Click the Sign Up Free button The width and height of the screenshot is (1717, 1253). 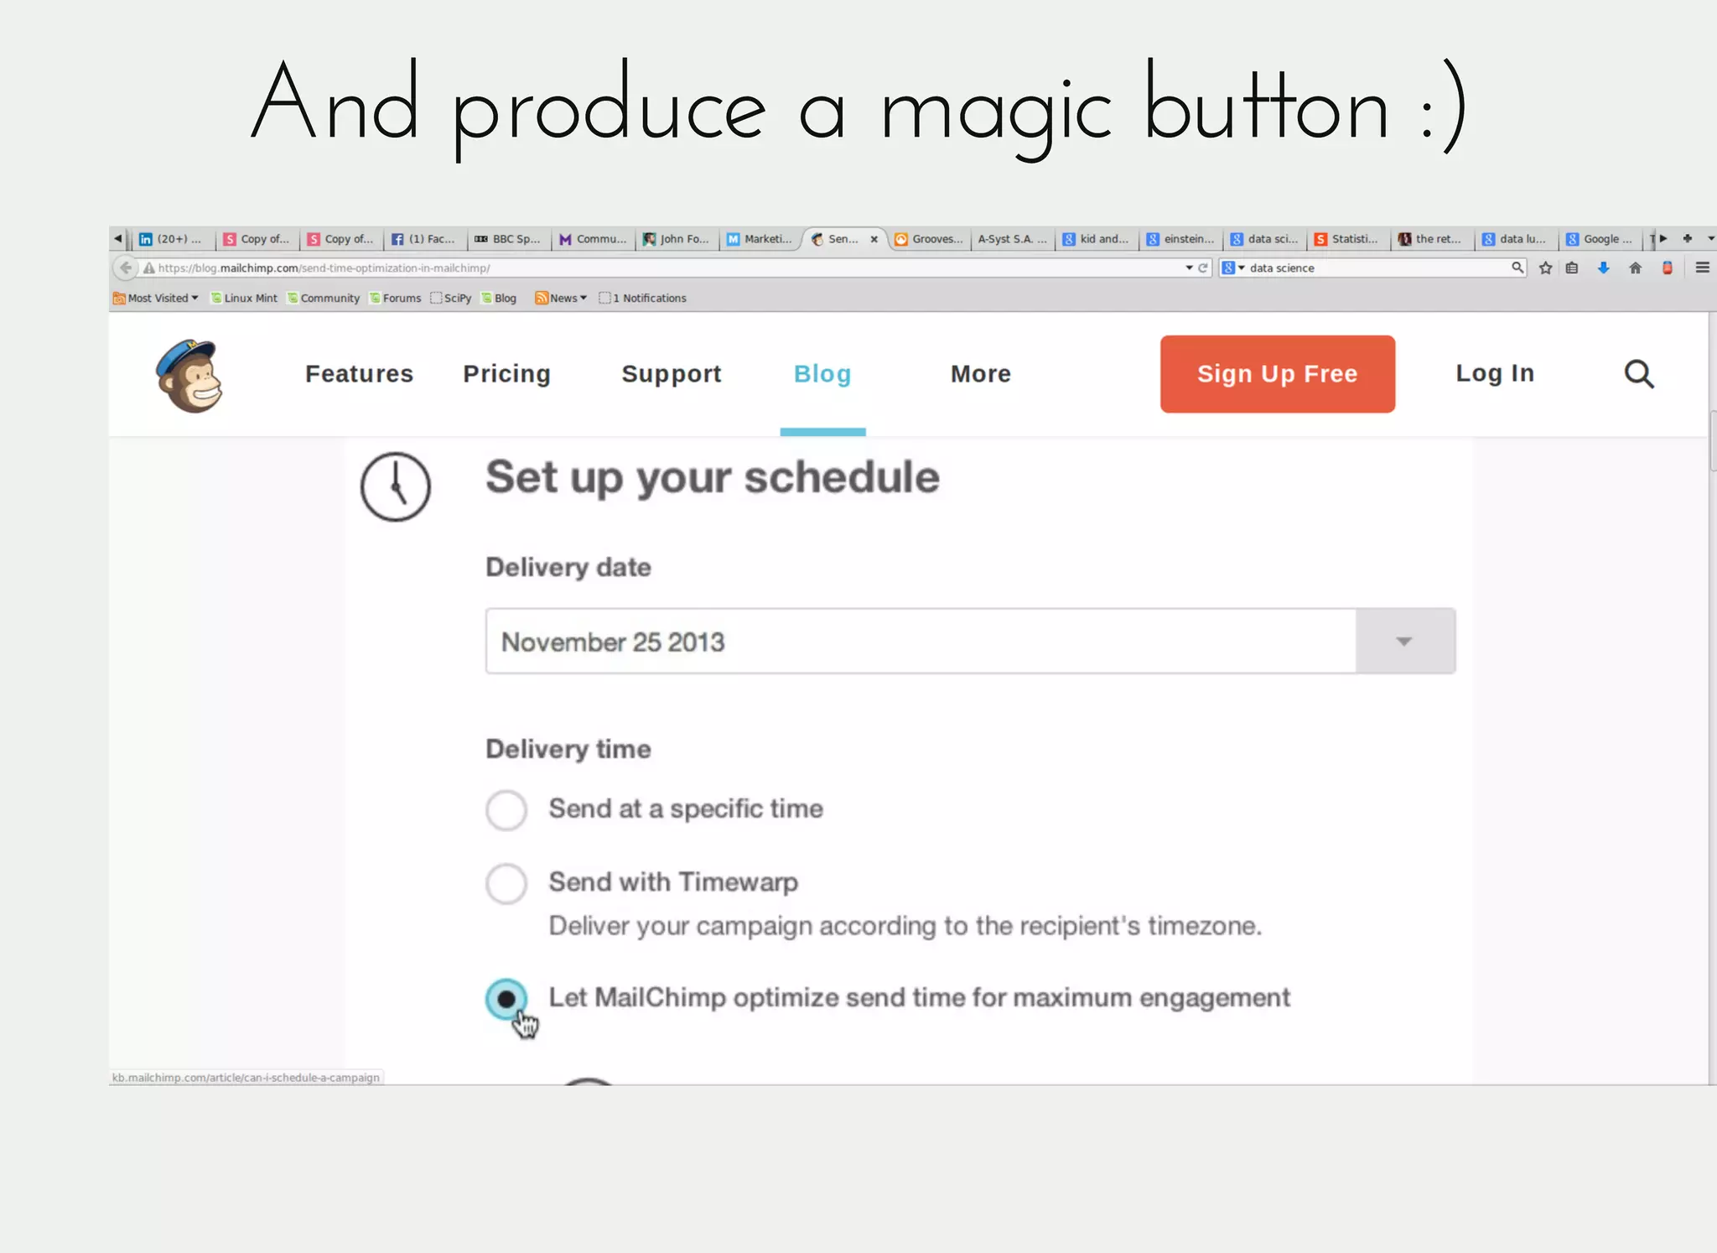pyautogui.click(x=1278, y=374)
